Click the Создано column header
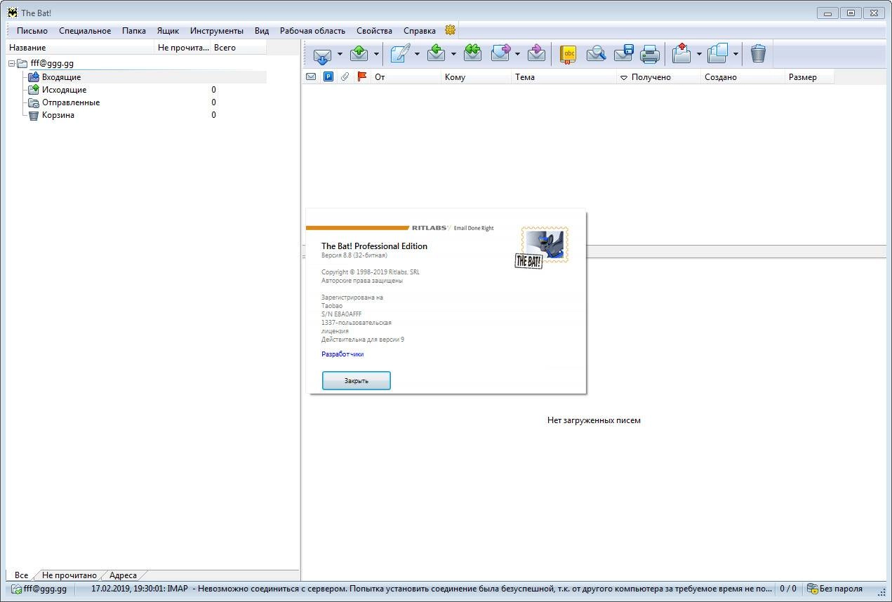This screenshot has width=892, height=602. click(743, 77)
